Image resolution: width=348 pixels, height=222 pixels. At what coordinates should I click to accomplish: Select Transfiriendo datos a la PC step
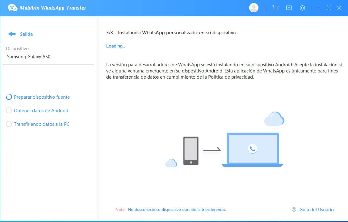[x=41, y=124]
